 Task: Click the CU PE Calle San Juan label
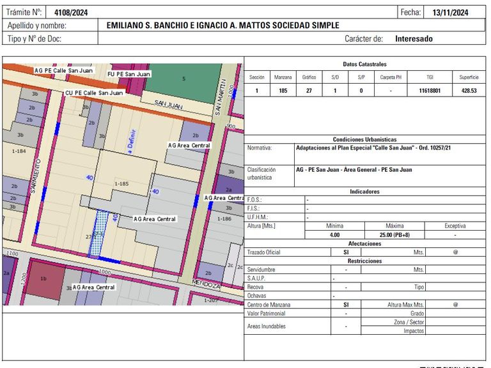pyautogui.click(x=94, y=93)
